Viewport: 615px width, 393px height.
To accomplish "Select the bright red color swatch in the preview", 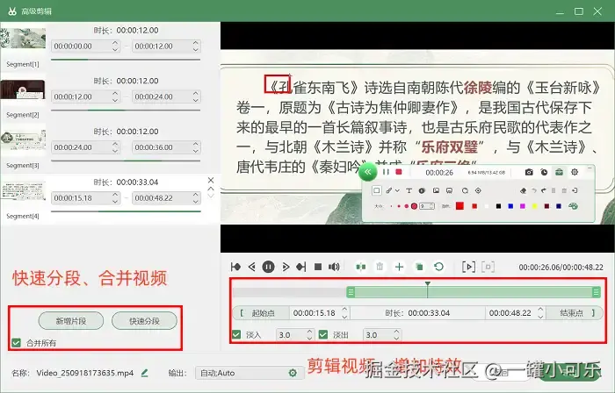I will point(459,206).
